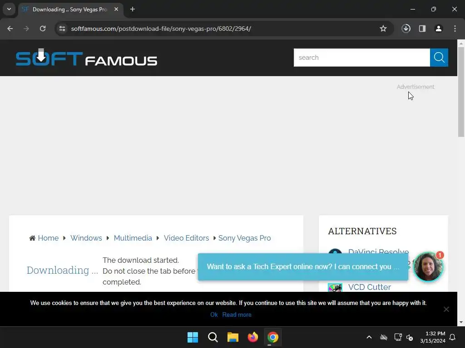The width and height of the screenshot is (465, 348).
Task: Click the VCD Cutter app icon
Action: [x=335, y=288]
